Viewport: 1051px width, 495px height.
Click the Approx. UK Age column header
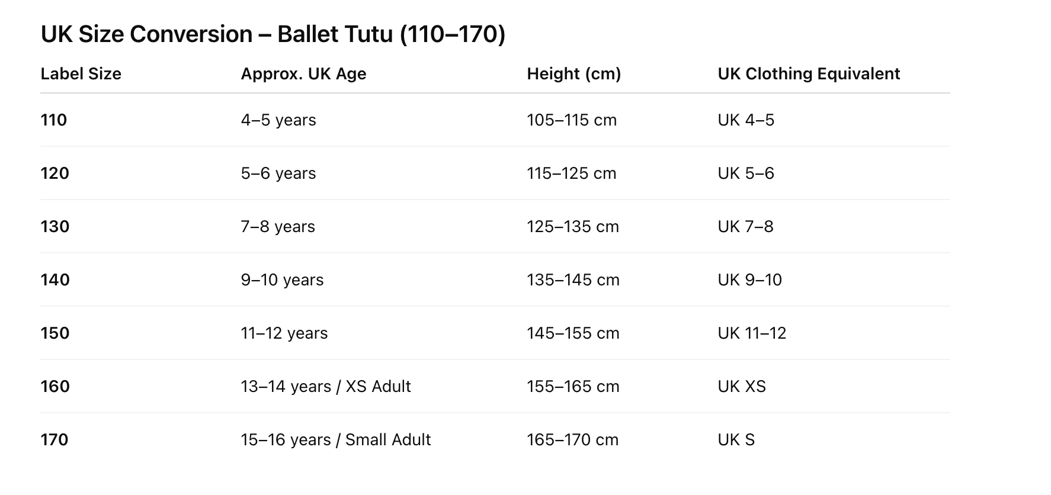(303, 74)
